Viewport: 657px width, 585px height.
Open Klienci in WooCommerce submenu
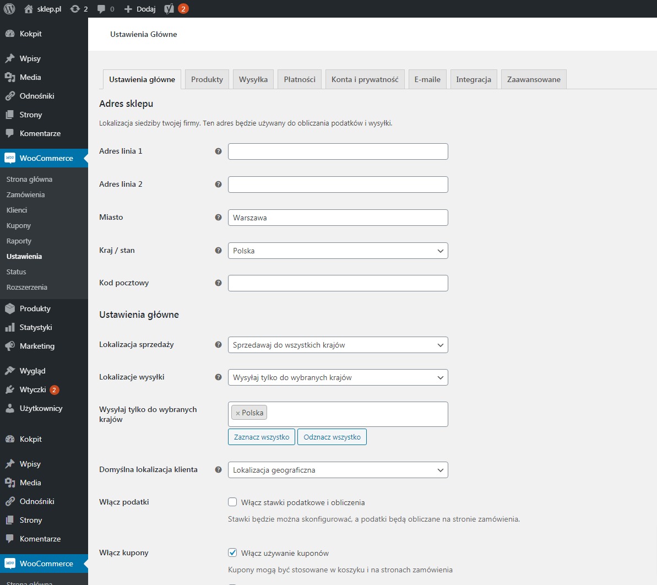tap(17, 210)
